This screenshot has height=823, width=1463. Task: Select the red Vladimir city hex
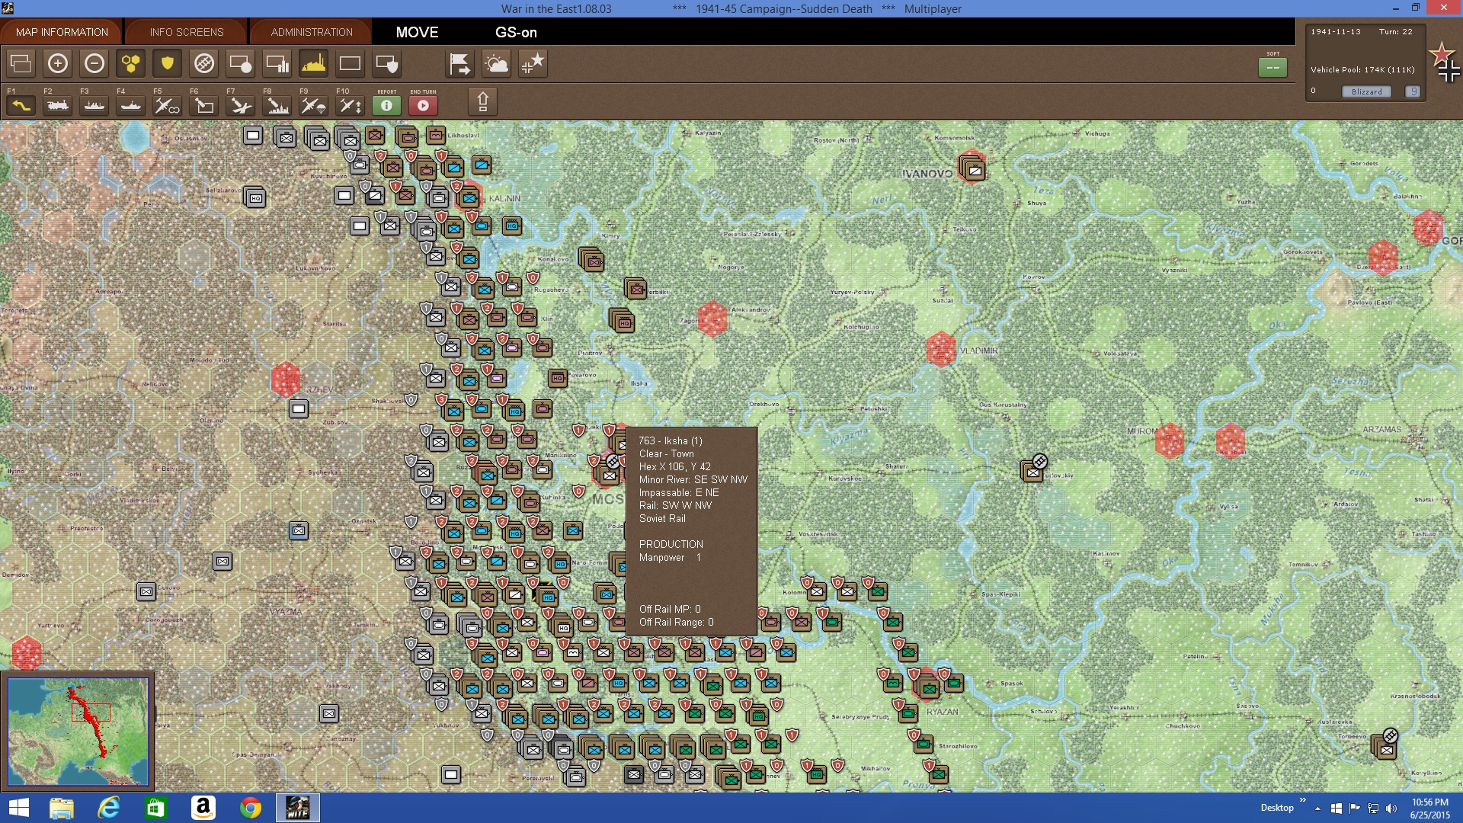(941, 349)
